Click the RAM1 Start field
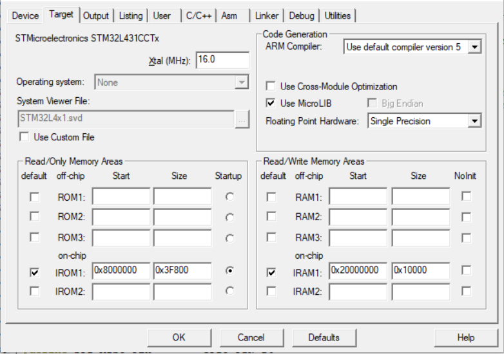This screenshot has width=504, height=354. 358,196
